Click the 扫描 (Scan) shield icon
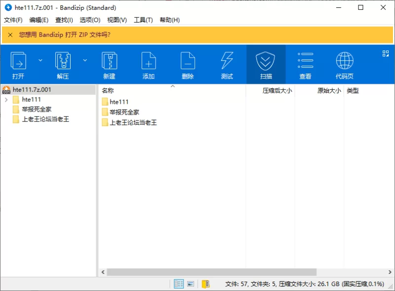The image size is (395, 291). [x=265, y=61]
